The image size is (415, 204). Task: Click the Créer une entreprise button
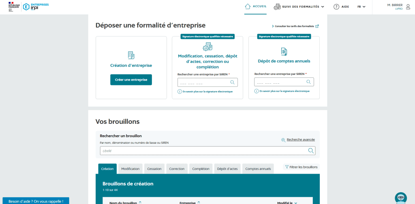(131, 80)
